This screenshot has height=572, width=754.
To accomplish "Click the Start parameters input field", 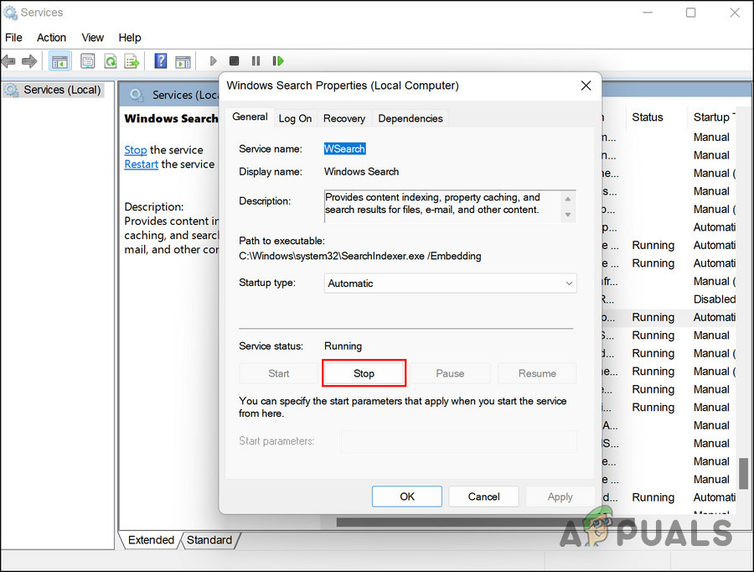I will (x=459, y=441).
